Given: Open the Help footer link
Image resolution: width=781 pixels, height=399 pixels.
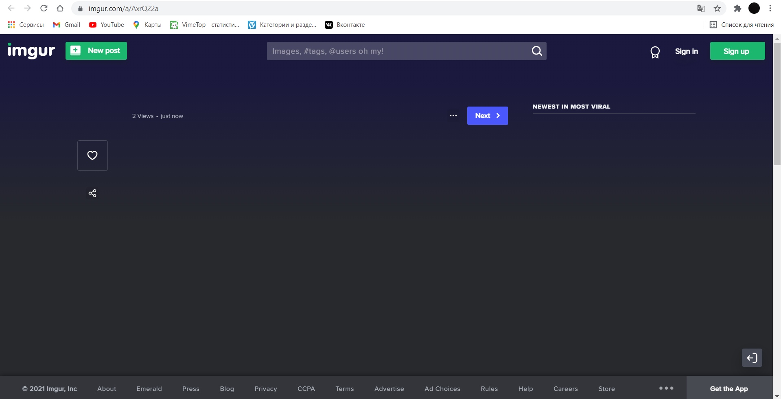Looking at the screenshot, I should tap(525, 389).
